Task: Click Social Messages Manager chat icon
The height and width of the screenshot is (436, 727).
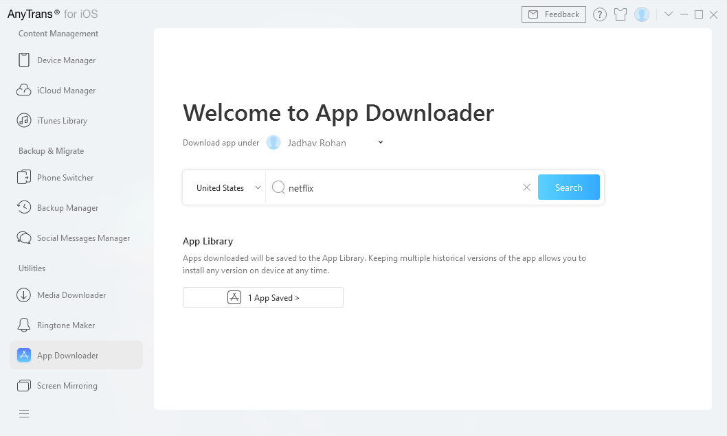Action: (x=24, y=238)
